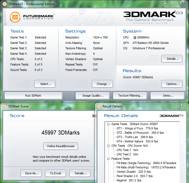Select GT4 - Mother Nature row
Image resolution: width=189 pixels, height=183 pixels.
[x=137, y=141]
